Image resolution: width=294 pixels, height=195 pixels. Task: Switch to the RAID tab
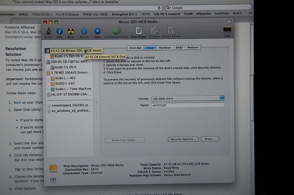[179, 47]
